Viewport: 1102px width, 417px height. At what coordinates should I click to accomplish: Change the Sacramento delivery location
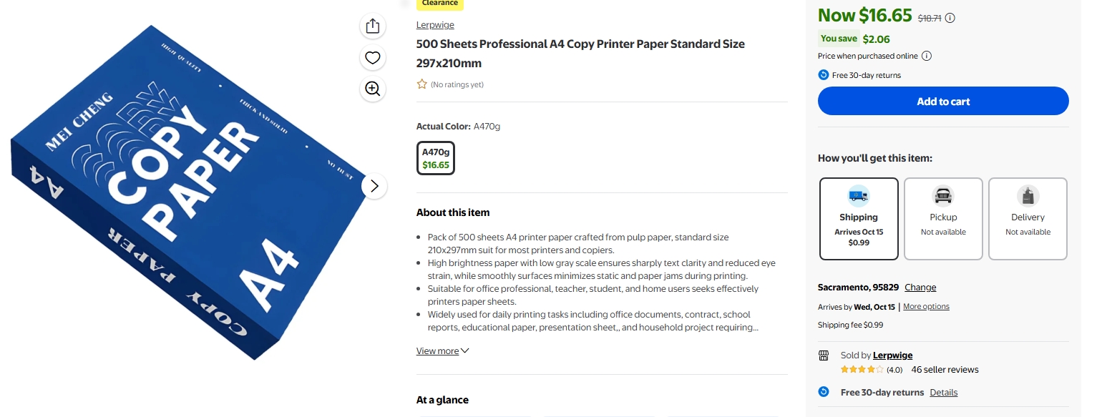tap(920, 288)
